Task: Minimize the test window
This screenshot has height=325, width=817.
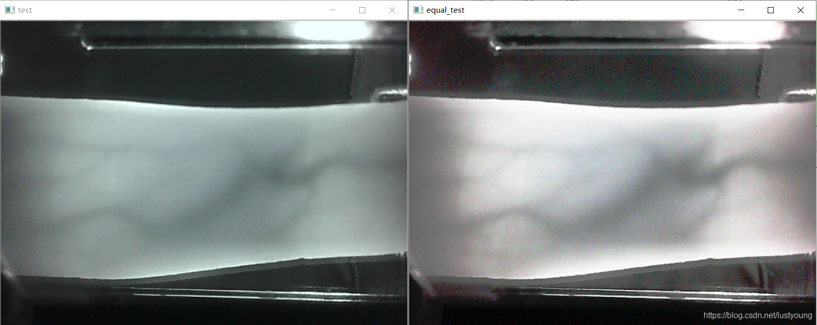Action: [333, 10]
